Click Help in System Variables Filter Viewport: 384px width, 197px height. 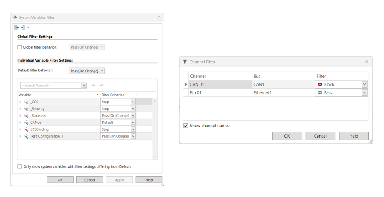(149, 180)
